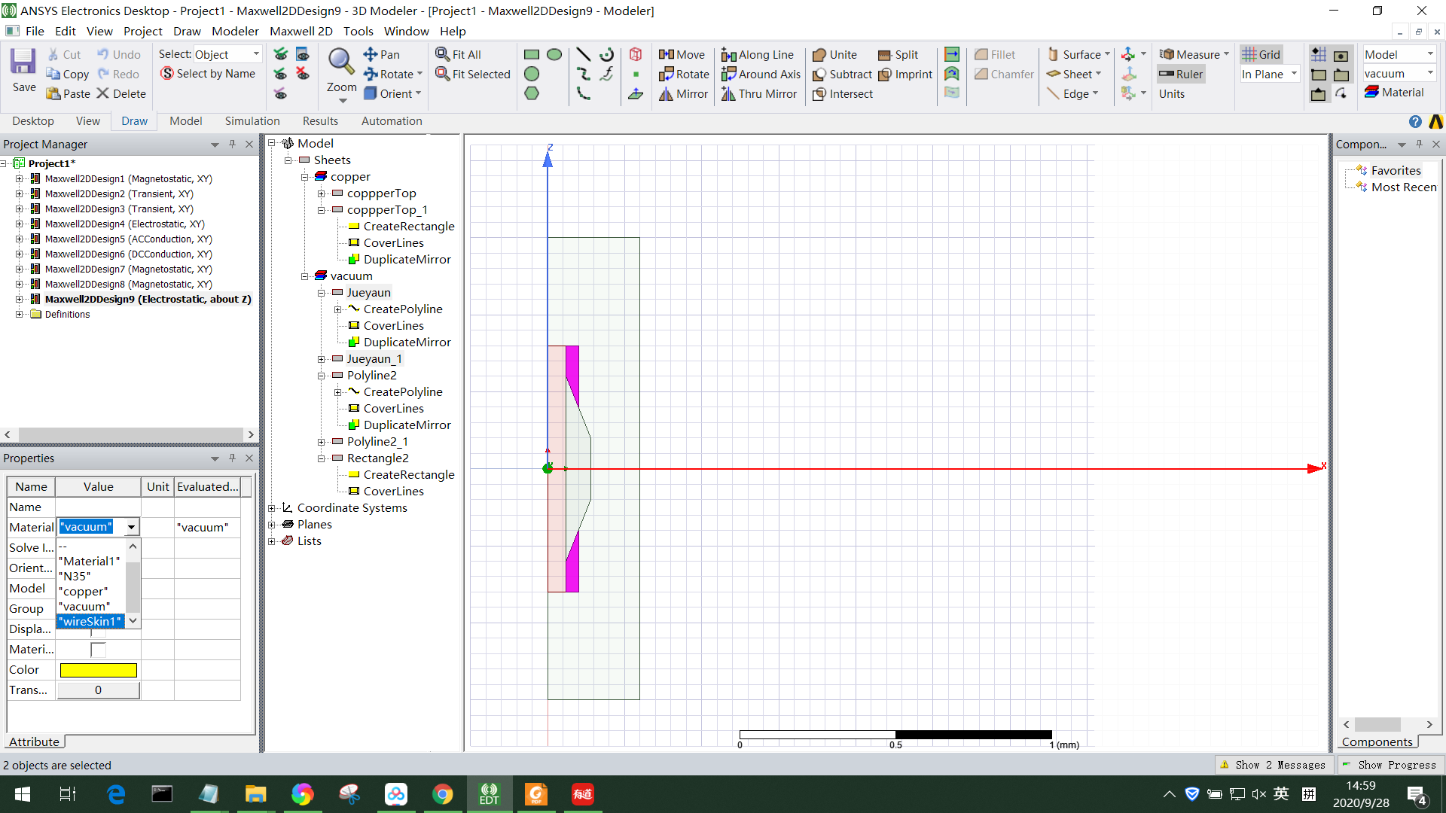Select the draw rectangle icon

tap(532, 54)
